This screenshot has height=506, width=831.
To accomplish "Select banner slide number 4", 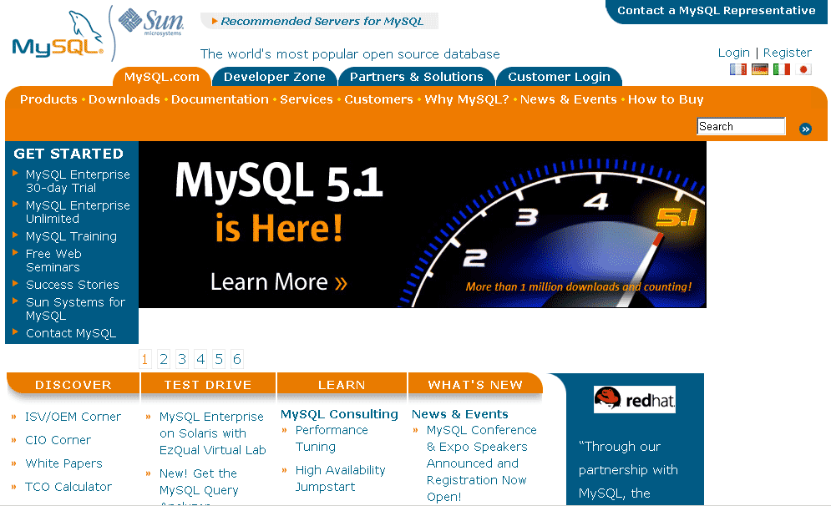I will (200, 359).
